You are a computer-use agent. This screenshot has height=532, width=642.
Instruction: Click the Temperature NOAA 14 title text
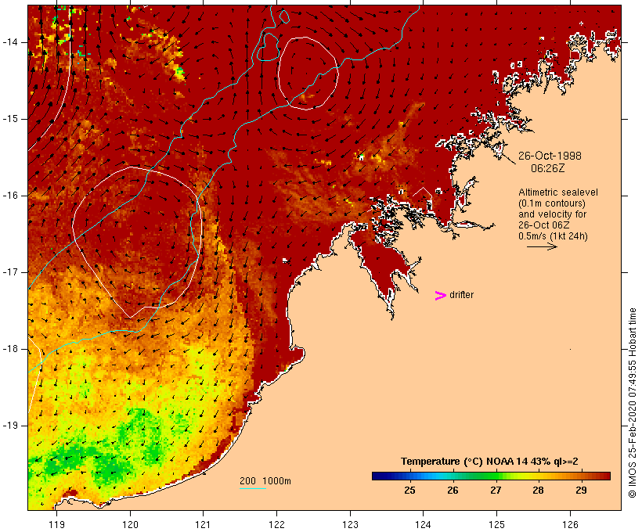point(489,462)
